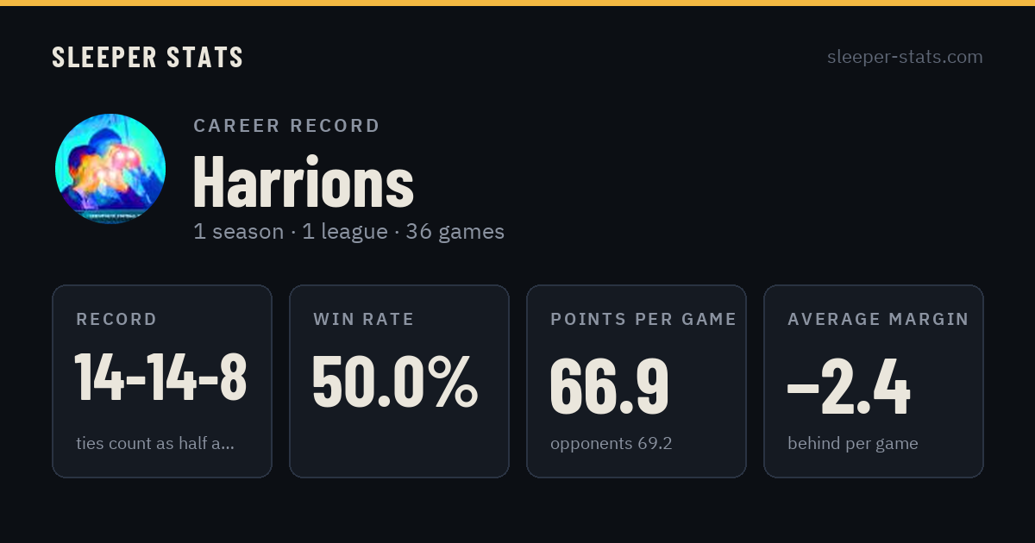Viewport: 1035px width, 543px height.
Task: Click the 14-14-8 record value
Action: (161, 378)
